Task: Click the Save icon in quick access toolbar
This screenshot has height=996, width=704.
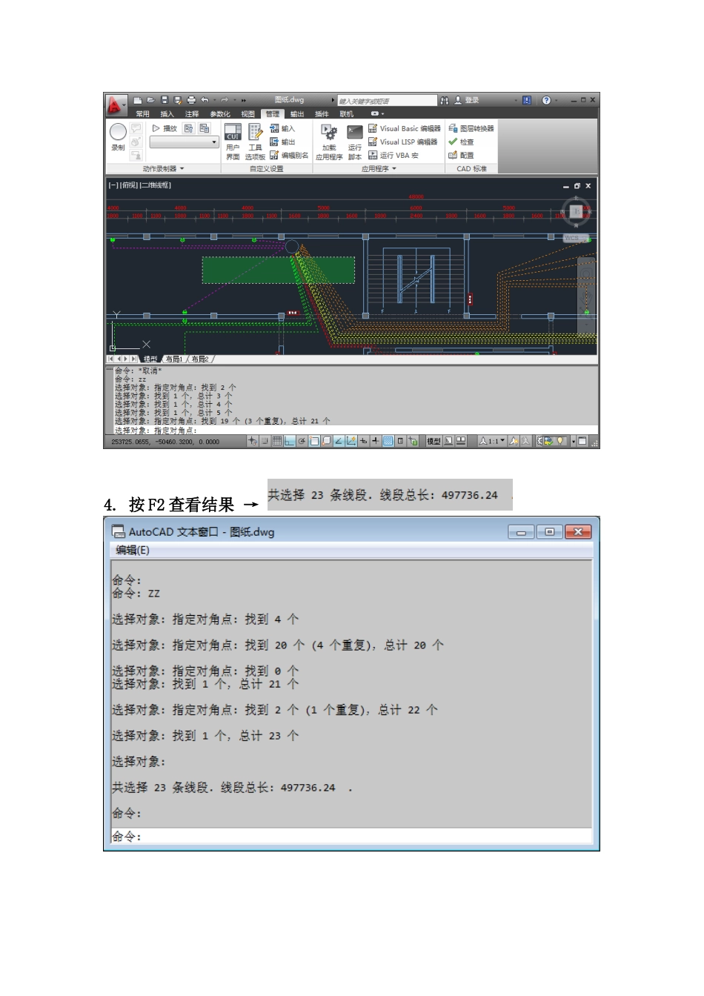Action: (165, 100)
